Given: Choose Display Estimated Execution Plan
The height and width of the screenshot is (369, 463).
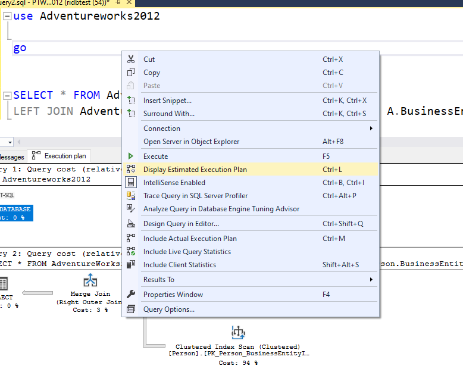Looking at the screenshot, I should [x=251, y=169].
